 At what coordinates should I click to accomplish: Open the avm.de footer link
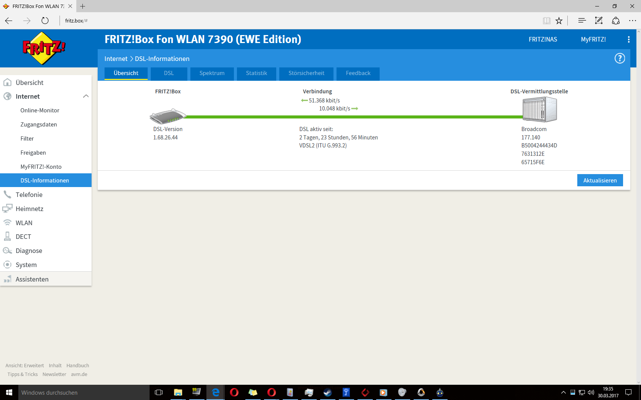79,374
